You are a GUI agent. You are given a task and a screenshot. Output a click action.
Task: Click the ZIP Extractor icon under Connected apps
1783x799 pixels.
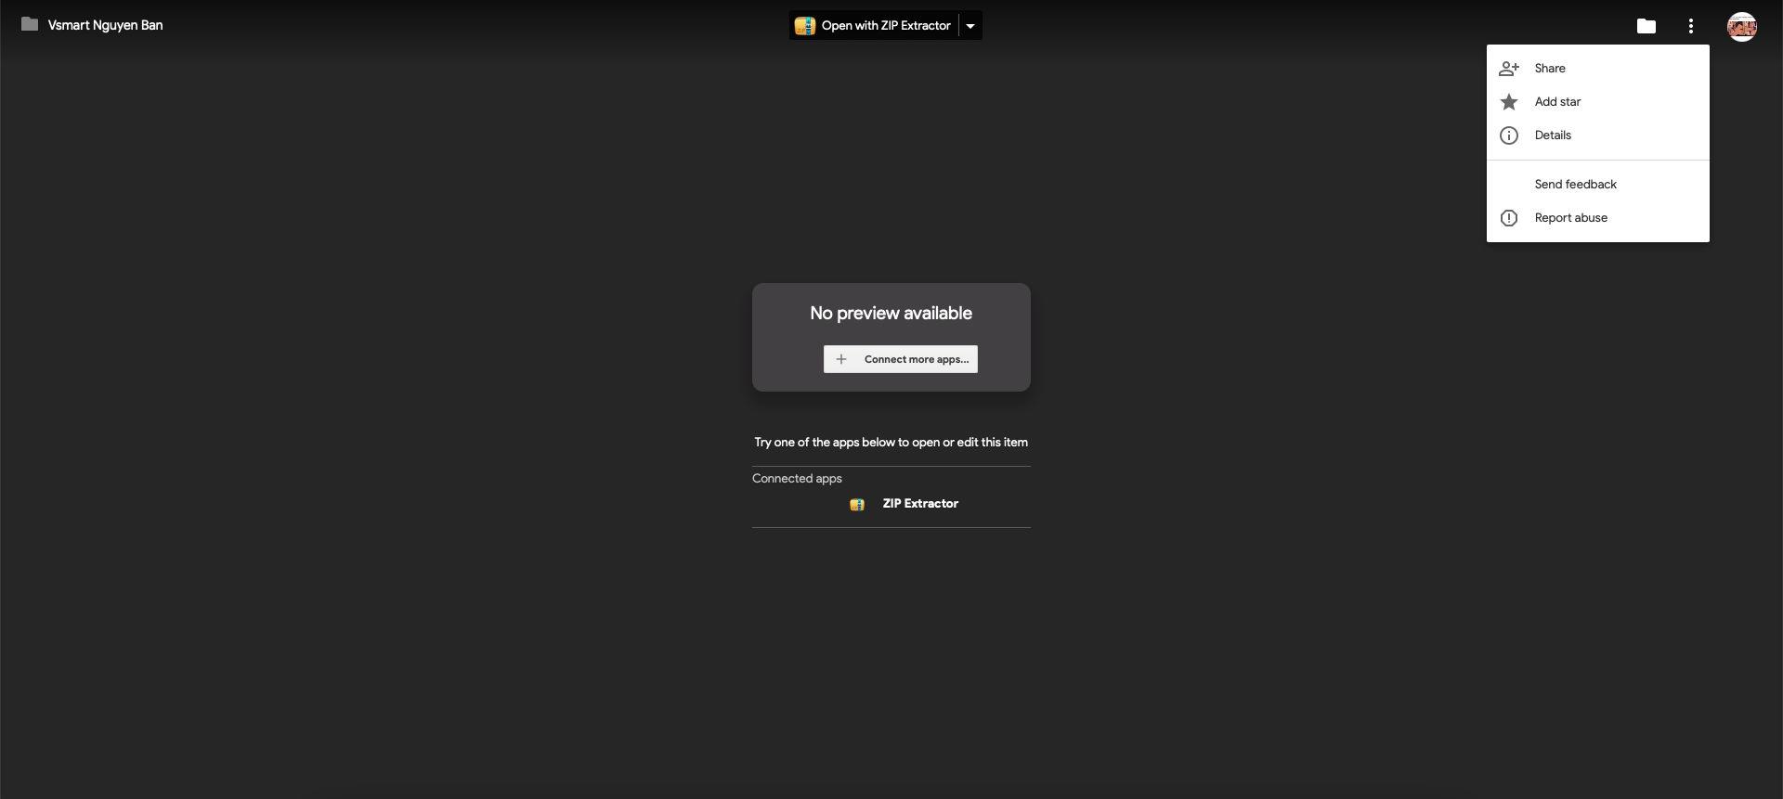[x=857, y=504]
